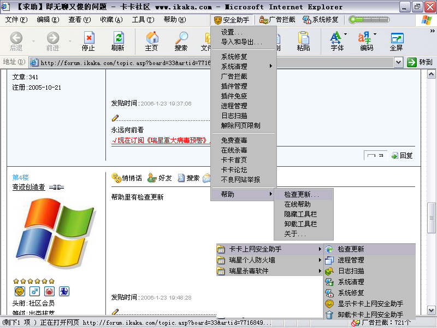
Task: Expand 瑞星杀毒软件 folder submenu
Action: point(270,271)
